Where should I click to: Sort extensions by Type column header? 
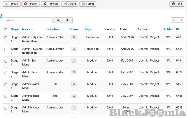(x=88, y=29)
